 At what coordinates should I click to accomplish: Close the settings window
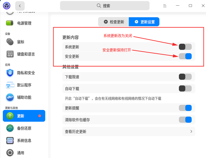203,6
